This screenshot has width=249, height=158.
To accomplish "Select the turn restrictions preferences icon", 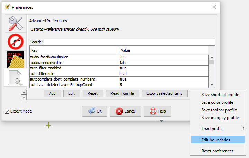I will [x=16, y=41].
